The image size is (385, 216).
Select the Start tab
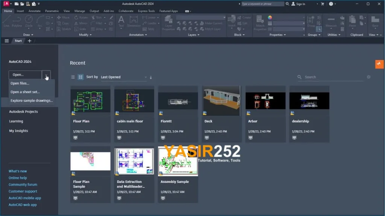(x=18, y=41)
